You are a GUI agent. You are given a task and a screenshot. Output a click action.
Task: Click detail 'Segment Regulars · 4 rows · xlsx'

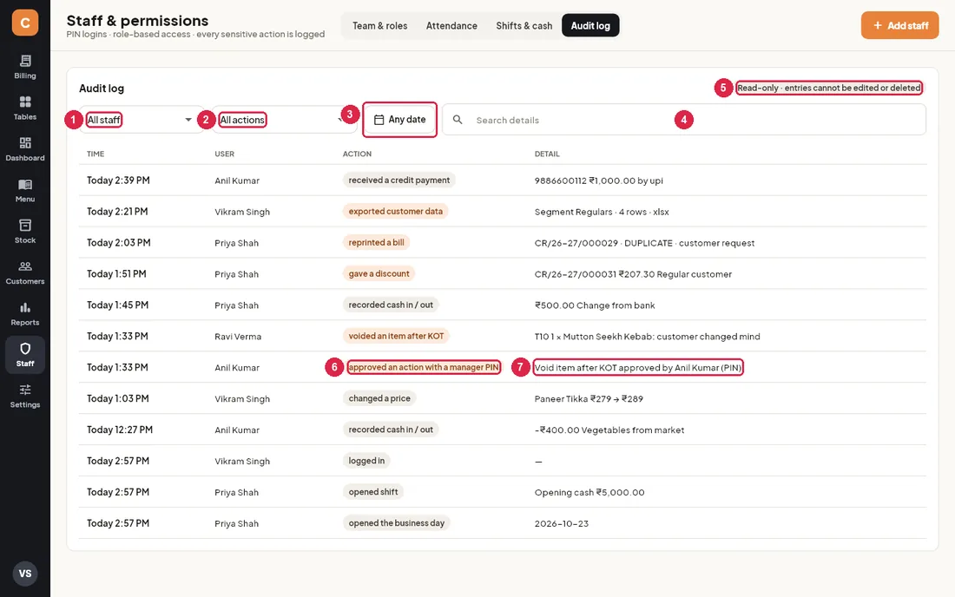pyautogui.click(x=602, y=212)
